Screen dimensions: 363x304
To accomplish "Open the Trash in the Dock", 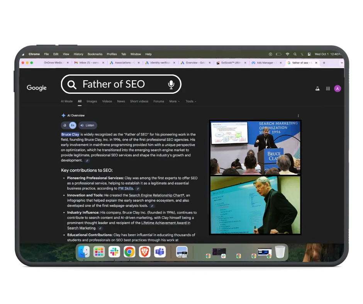I will 280,252.
